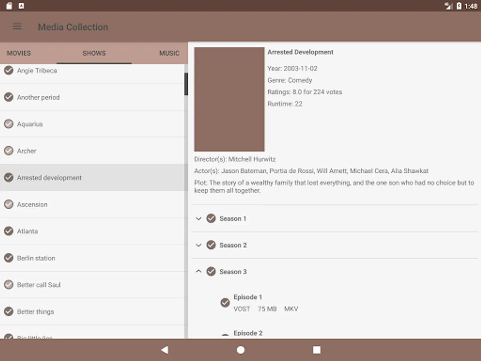481x361 pixels.
Task: Toggle the checkmark next to Archer
Action: tap(8, 151)
